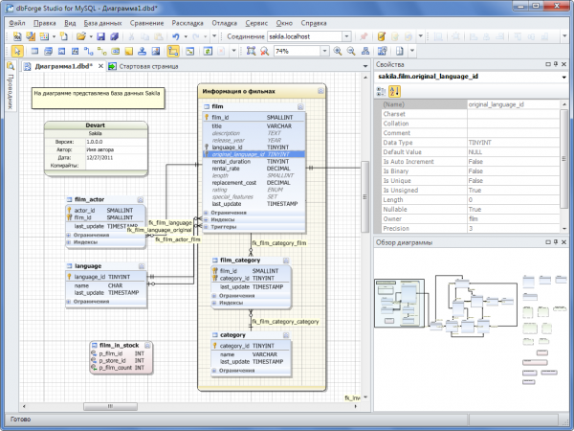Open the Файл menu

point(17,23)
